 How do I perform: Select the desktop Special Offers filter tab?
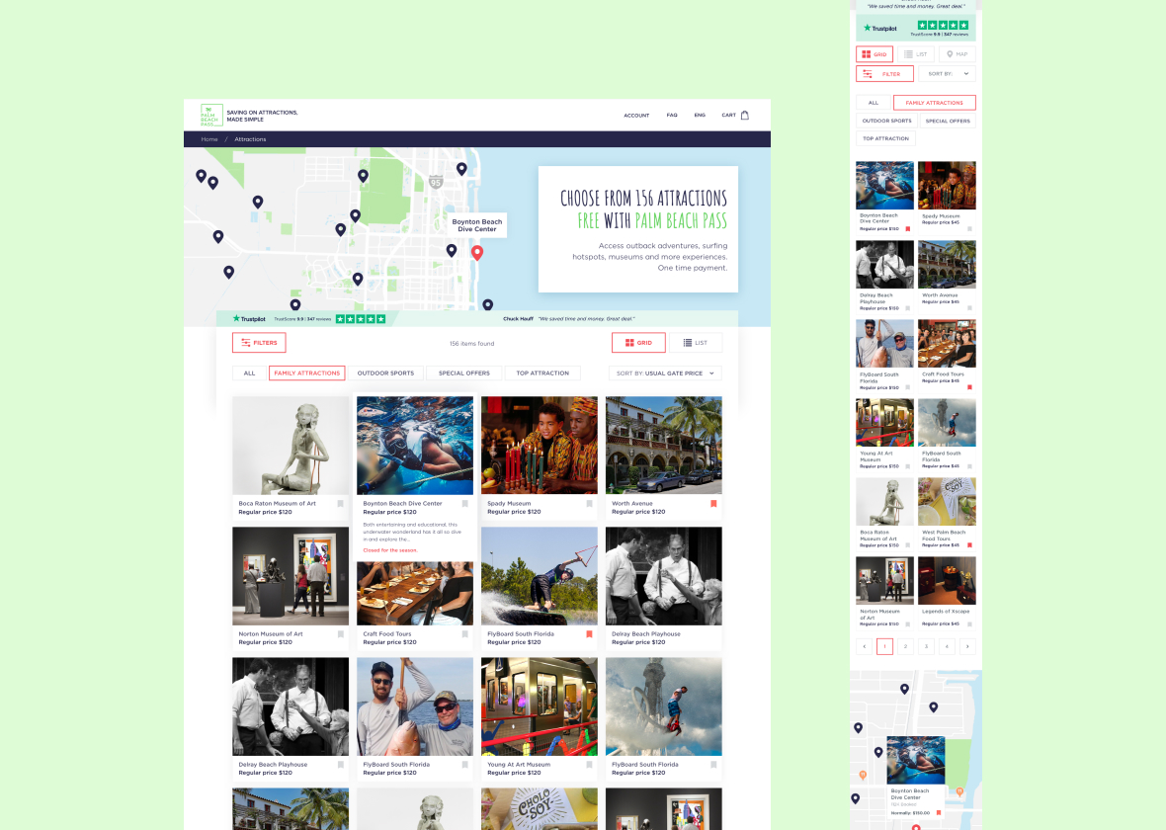[x=464, y=373]
